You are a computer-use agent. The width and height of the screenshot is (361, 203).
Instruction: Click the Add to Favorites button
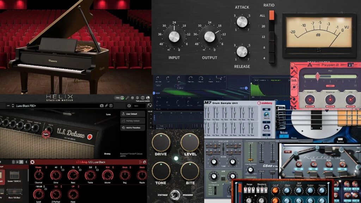(133, 128)
